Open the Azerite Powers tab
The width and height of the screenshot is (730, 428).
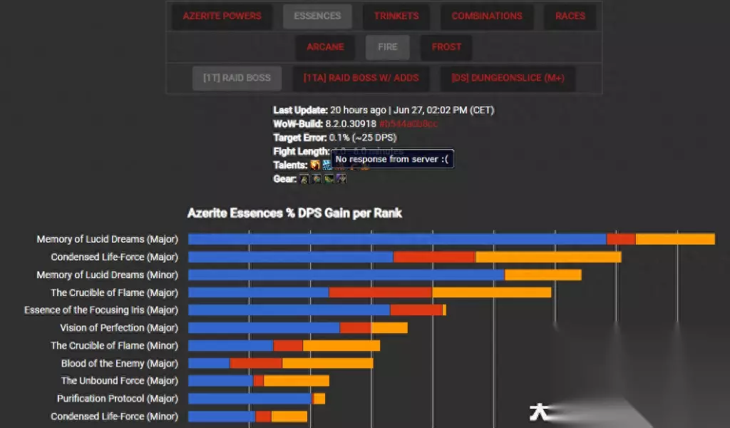click(222, 16)
